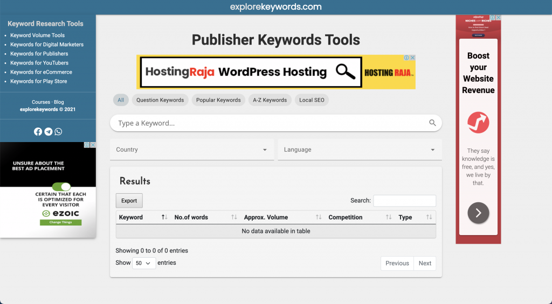Expand the Country dropdown

click(x=192, y=150)
